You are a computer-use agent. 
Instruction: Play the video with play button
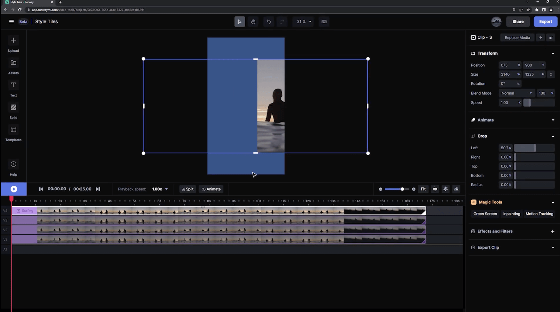(x=14, y=189)
